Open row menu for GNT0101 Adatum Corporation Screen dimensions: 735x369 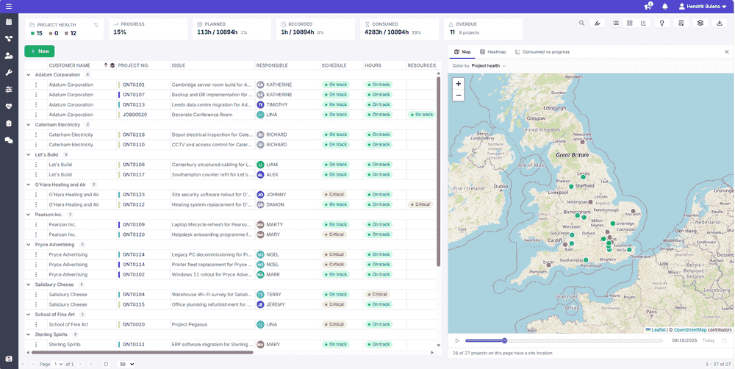(x=36, y=85)
